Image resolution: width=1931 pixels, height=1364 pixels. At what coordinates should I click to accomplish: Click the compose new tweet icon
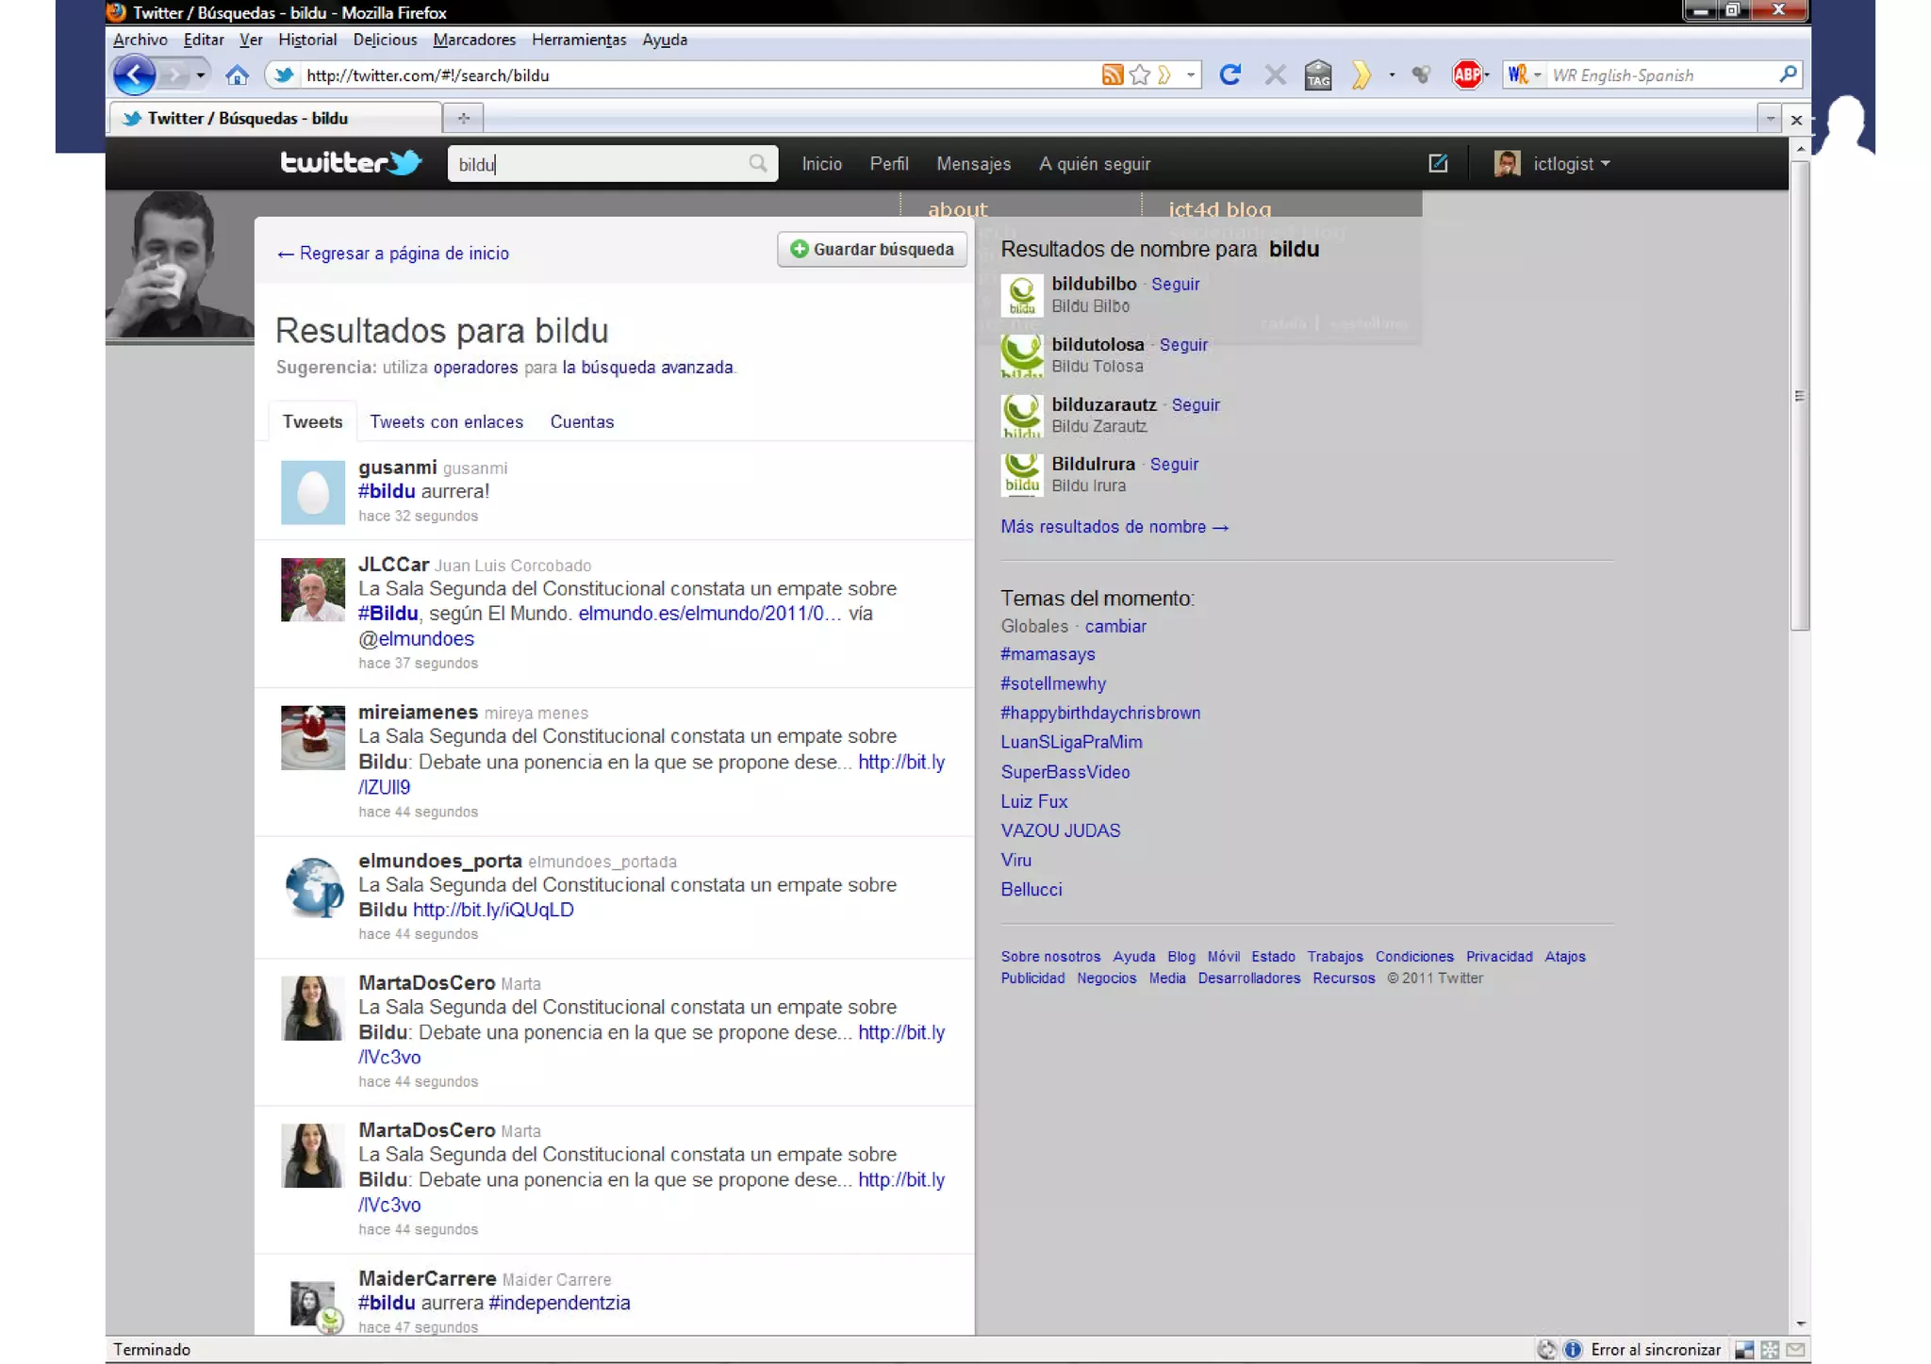pos(1438,164)
